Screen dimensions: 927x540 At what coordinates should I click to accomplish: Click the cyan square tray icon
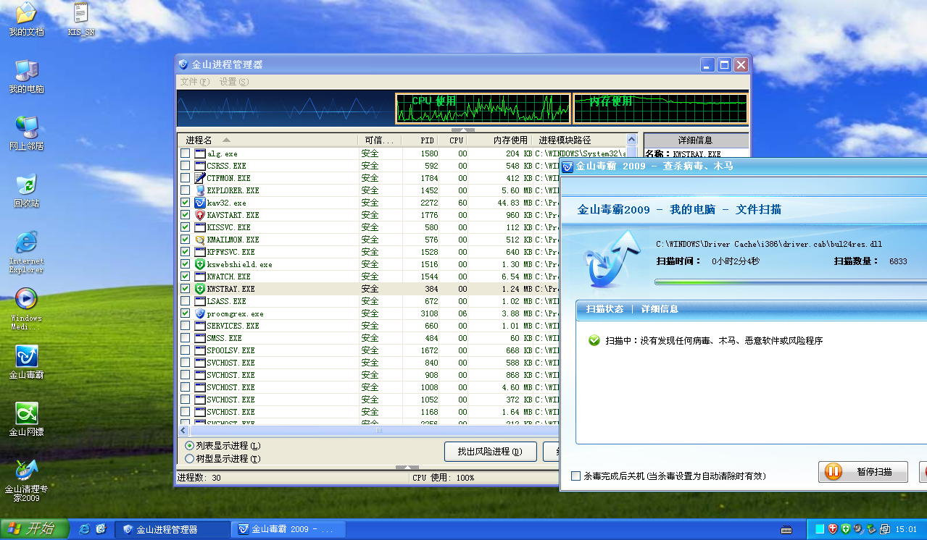819,529
